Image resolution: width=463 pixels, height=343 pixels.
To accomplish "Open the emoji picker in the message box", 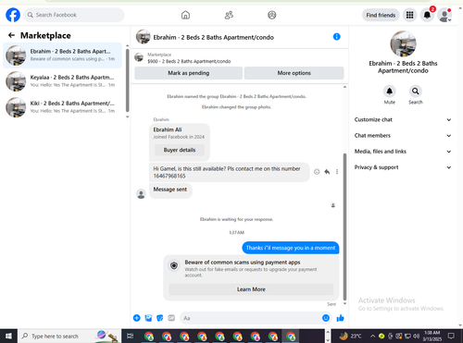I will pos(326,318).
